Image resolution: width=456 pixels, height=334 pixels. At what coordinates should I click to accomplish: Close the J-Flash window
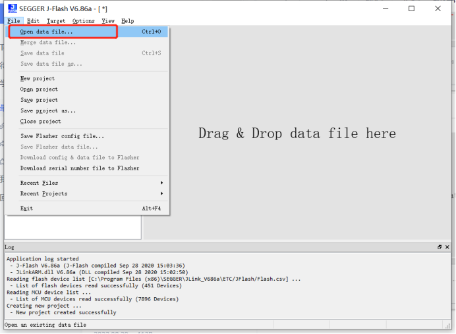click(x=438, y=9)
